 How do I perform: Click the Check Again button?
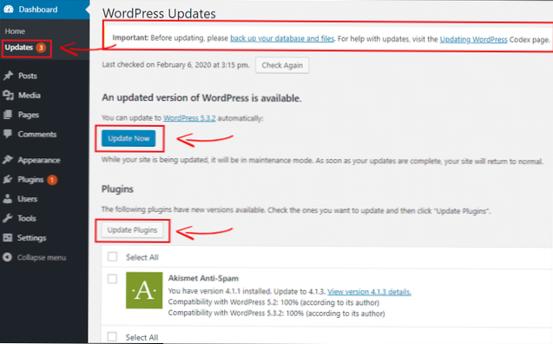coord(282,65)
